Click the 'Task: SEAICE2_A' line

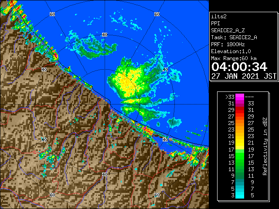click(234, 37)
